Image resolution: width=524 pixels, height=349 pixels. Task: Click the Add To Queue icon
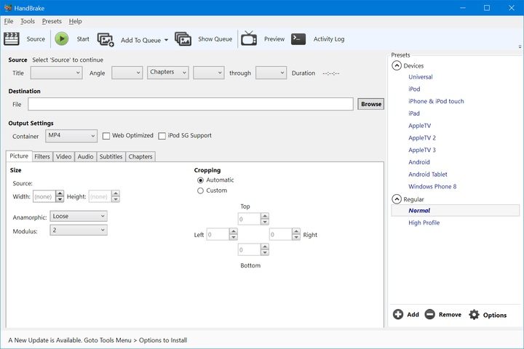[106, 39]
